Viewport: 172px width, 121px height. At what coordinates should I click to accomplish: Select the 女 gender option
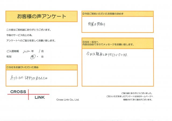[x=42, y=57]
